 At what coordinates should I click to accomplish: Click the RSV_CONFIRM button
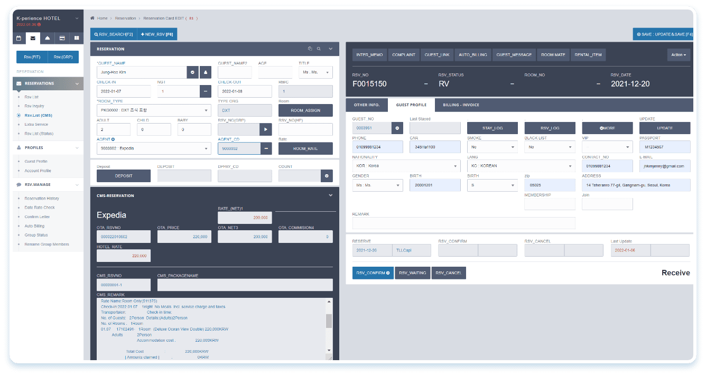[x=373, y=273]
